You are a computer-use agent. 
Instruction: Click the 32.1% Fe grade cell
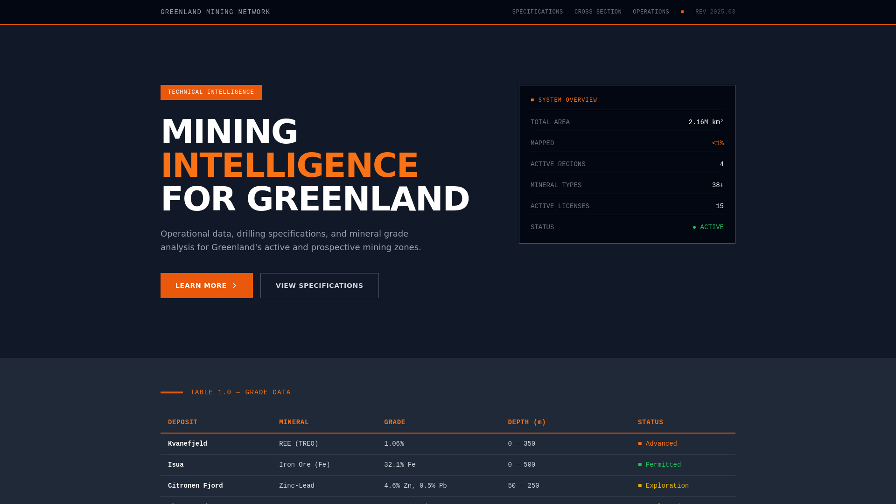pyautogui.click(x=400, y=465)
